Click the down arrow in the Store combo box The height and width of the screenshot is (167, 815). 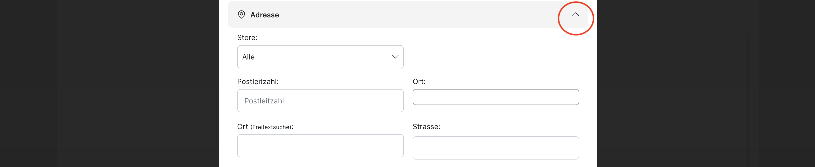click(x=395, y=57)
